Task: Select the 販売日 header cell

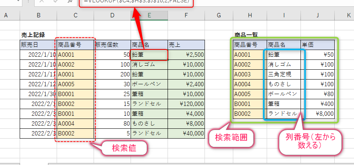Action: coord(39,45)
